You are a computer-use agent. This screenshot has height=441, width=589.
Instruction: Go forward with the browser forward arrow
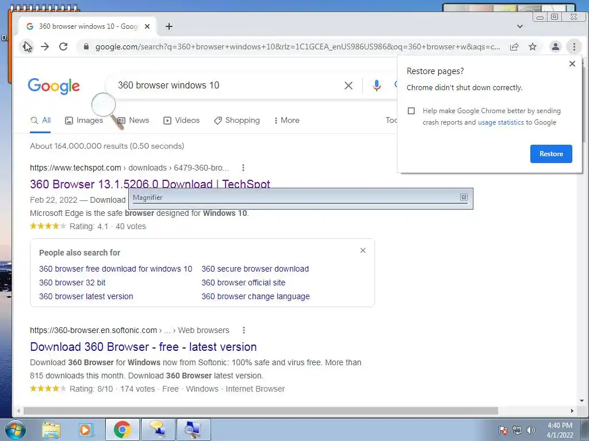(x=45, y=47)
